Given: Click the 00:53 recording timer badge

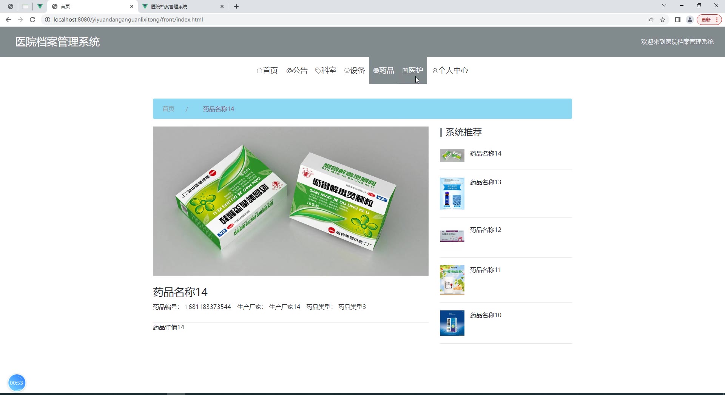Looking at the screenshot, I should point(16,383).
